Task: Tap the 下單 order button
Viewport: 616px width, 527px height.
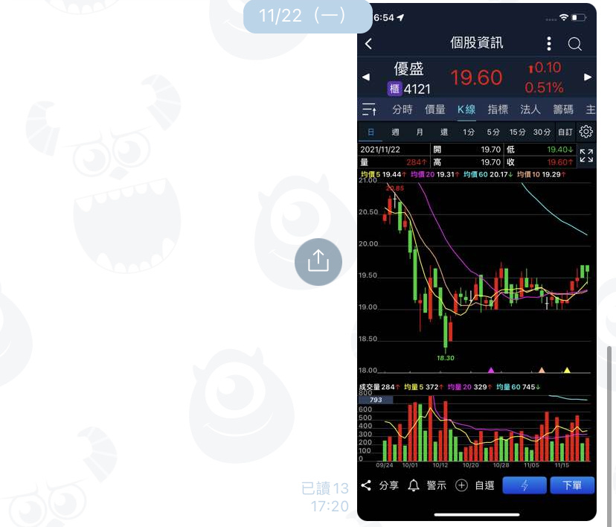Action: pyautogui.click(x=572, y=485)
